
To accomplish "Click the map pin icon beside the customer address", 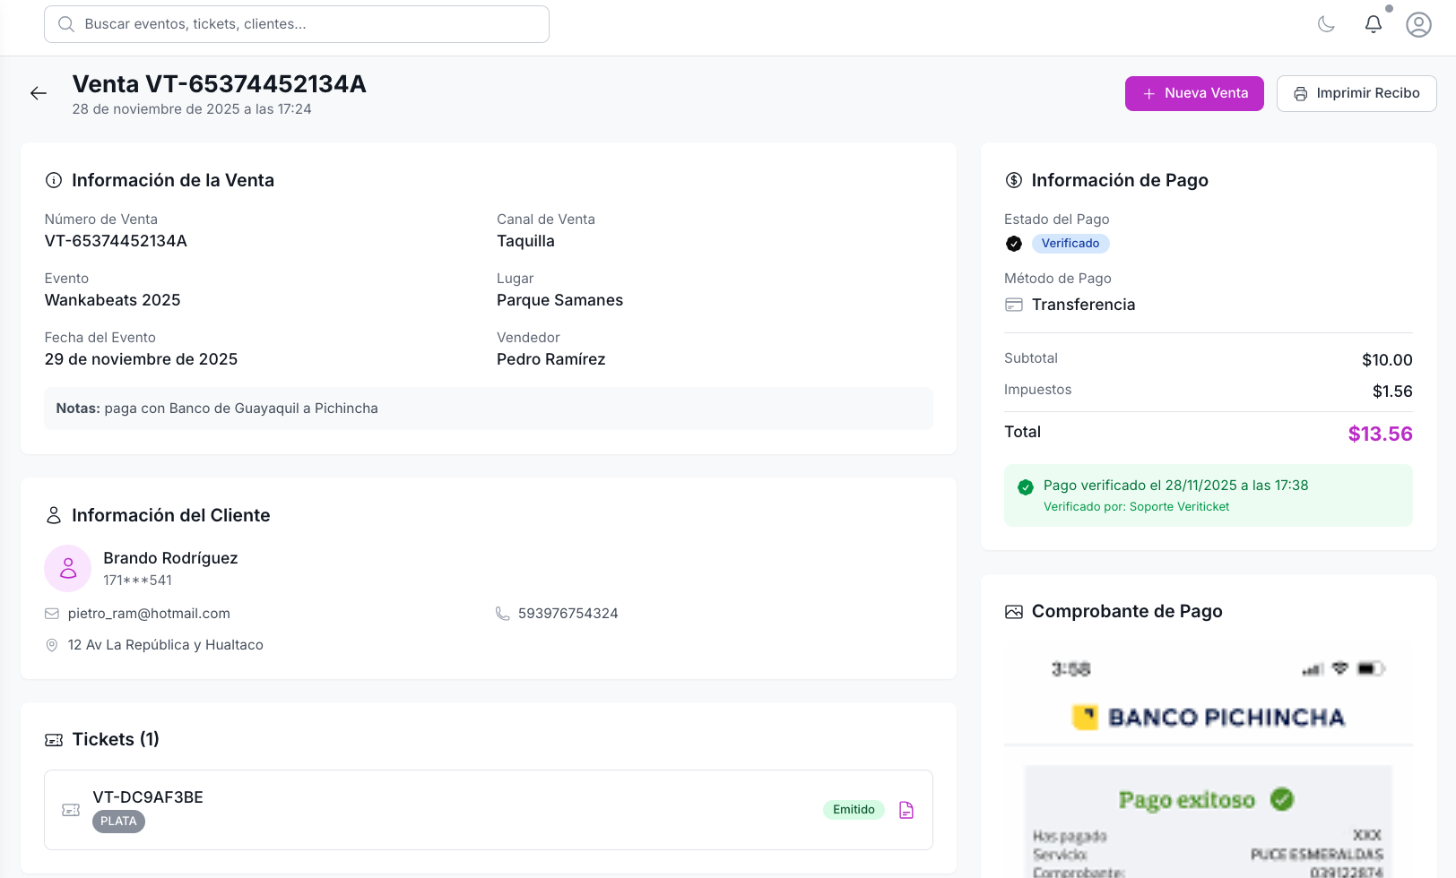I will (51, 644).
